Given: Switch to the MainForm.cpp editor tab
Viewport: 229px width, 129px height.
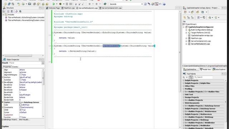Looking at the screenshot, I should click(68, 8).
